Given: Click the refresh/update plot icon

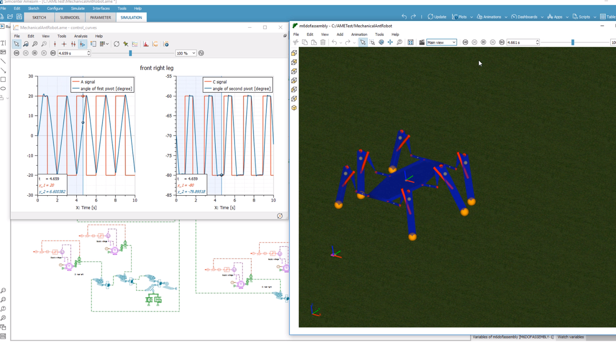Looking at the screenshot, I should click(116, 44).
